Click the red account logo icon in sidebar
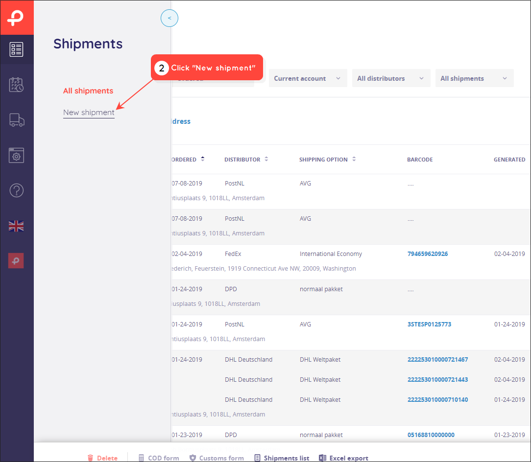Viewport: 531px width, 462px height. click(x=16, y=261)
